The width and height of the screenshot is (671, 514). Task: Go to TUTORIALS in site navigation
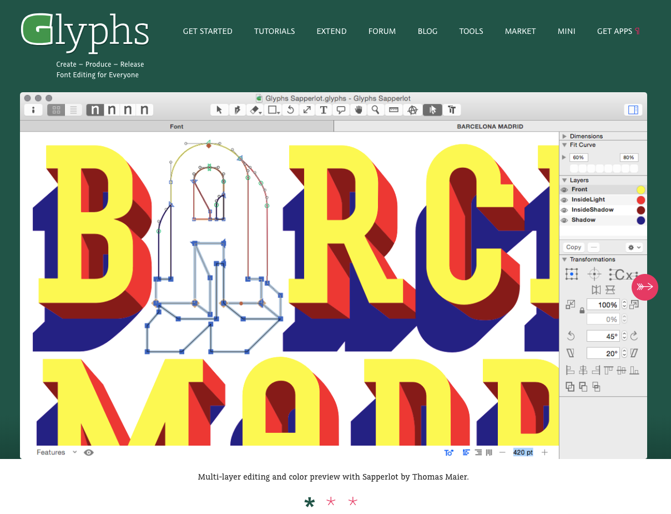pyautogui.click(x=275, y=31)
